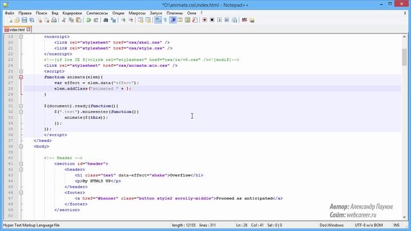Open the Плагины menu

point(175,13)
